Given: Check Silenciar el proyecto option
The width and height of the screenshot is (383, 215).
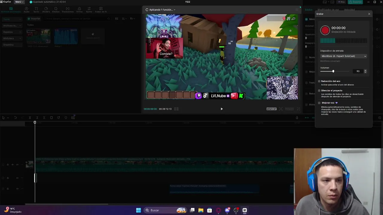Looking at the screenshot, I should [319, 90].
